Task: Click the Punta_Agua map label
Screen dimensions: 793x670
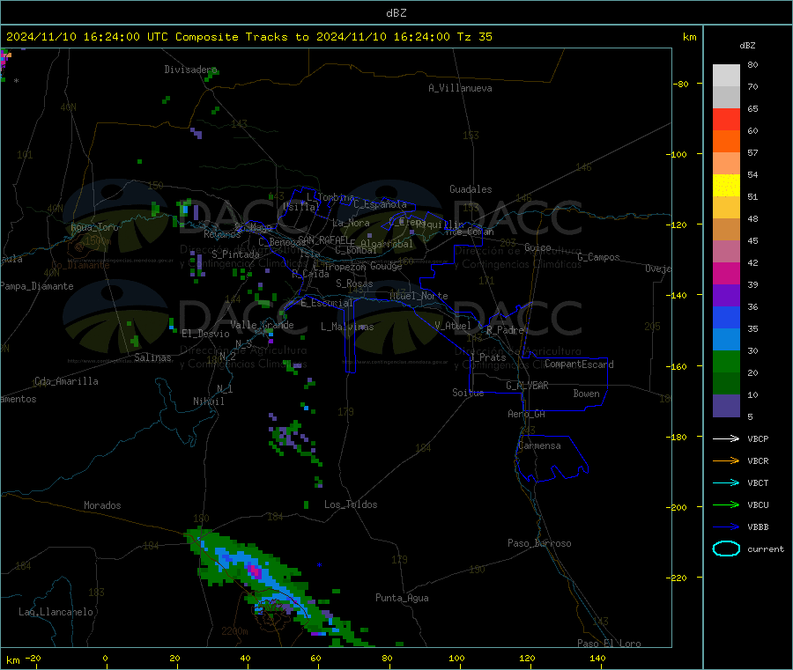Action: [402, 598]
